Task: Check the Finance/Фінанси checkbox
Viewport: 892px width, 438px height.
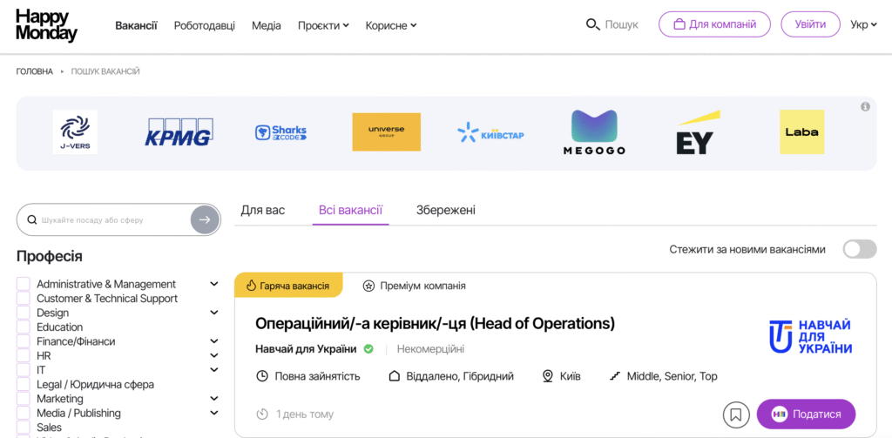Action: click(24, 341)
